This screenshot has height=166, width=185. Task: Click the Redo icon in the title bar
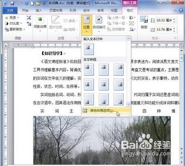[27, 4]
